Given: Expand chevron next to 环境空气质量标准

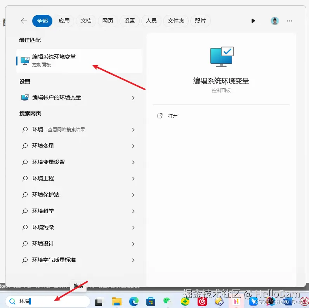Looking at the screenshot, I should click(134, 260).
